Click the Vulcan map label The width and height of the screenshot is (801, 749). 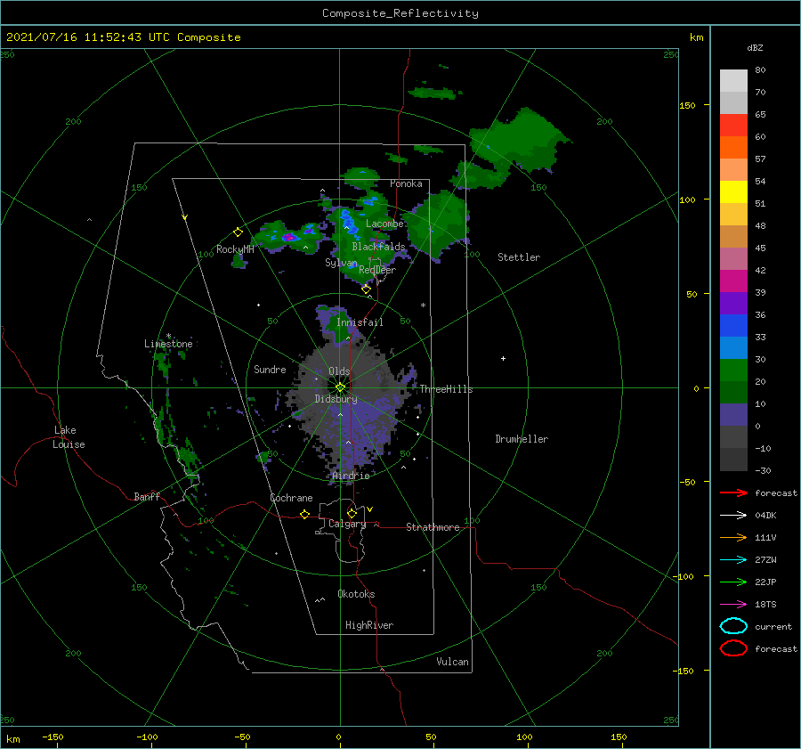click(452, 662)
